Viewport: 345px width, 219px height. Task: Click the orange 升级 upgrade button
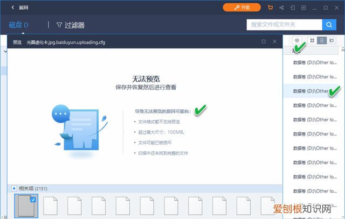pyautogui.click(x=242, y=8)
